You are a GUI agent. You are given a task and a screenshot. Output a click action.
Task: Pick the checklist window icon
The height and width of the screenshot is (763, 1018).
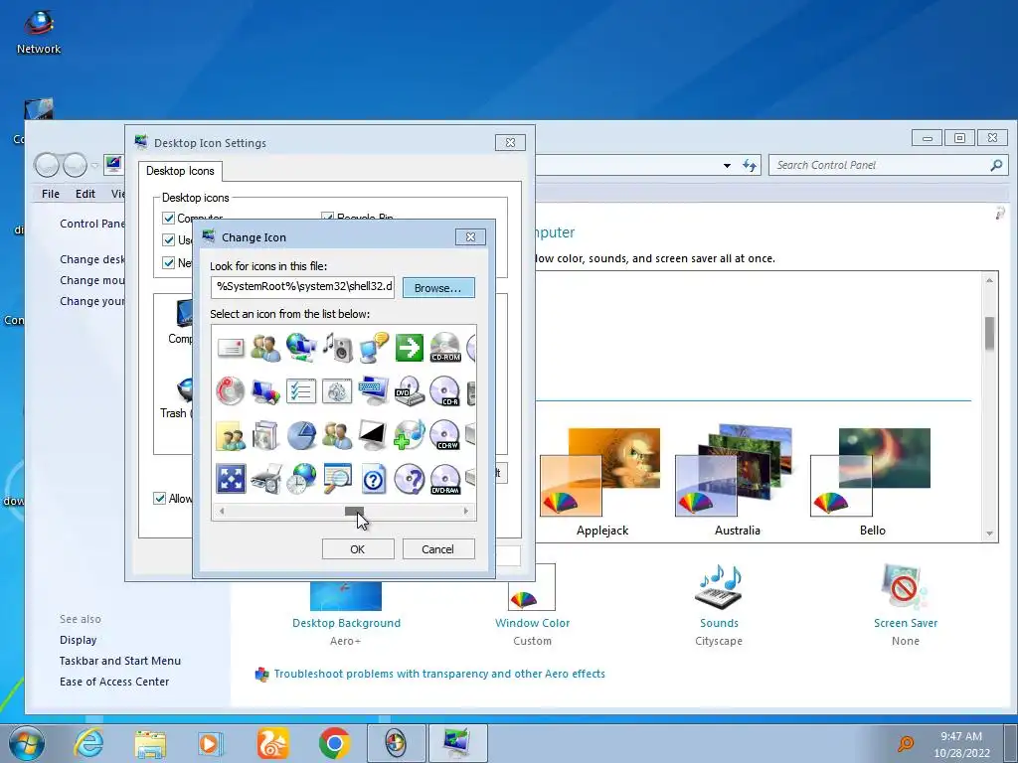tap(301, 391)
